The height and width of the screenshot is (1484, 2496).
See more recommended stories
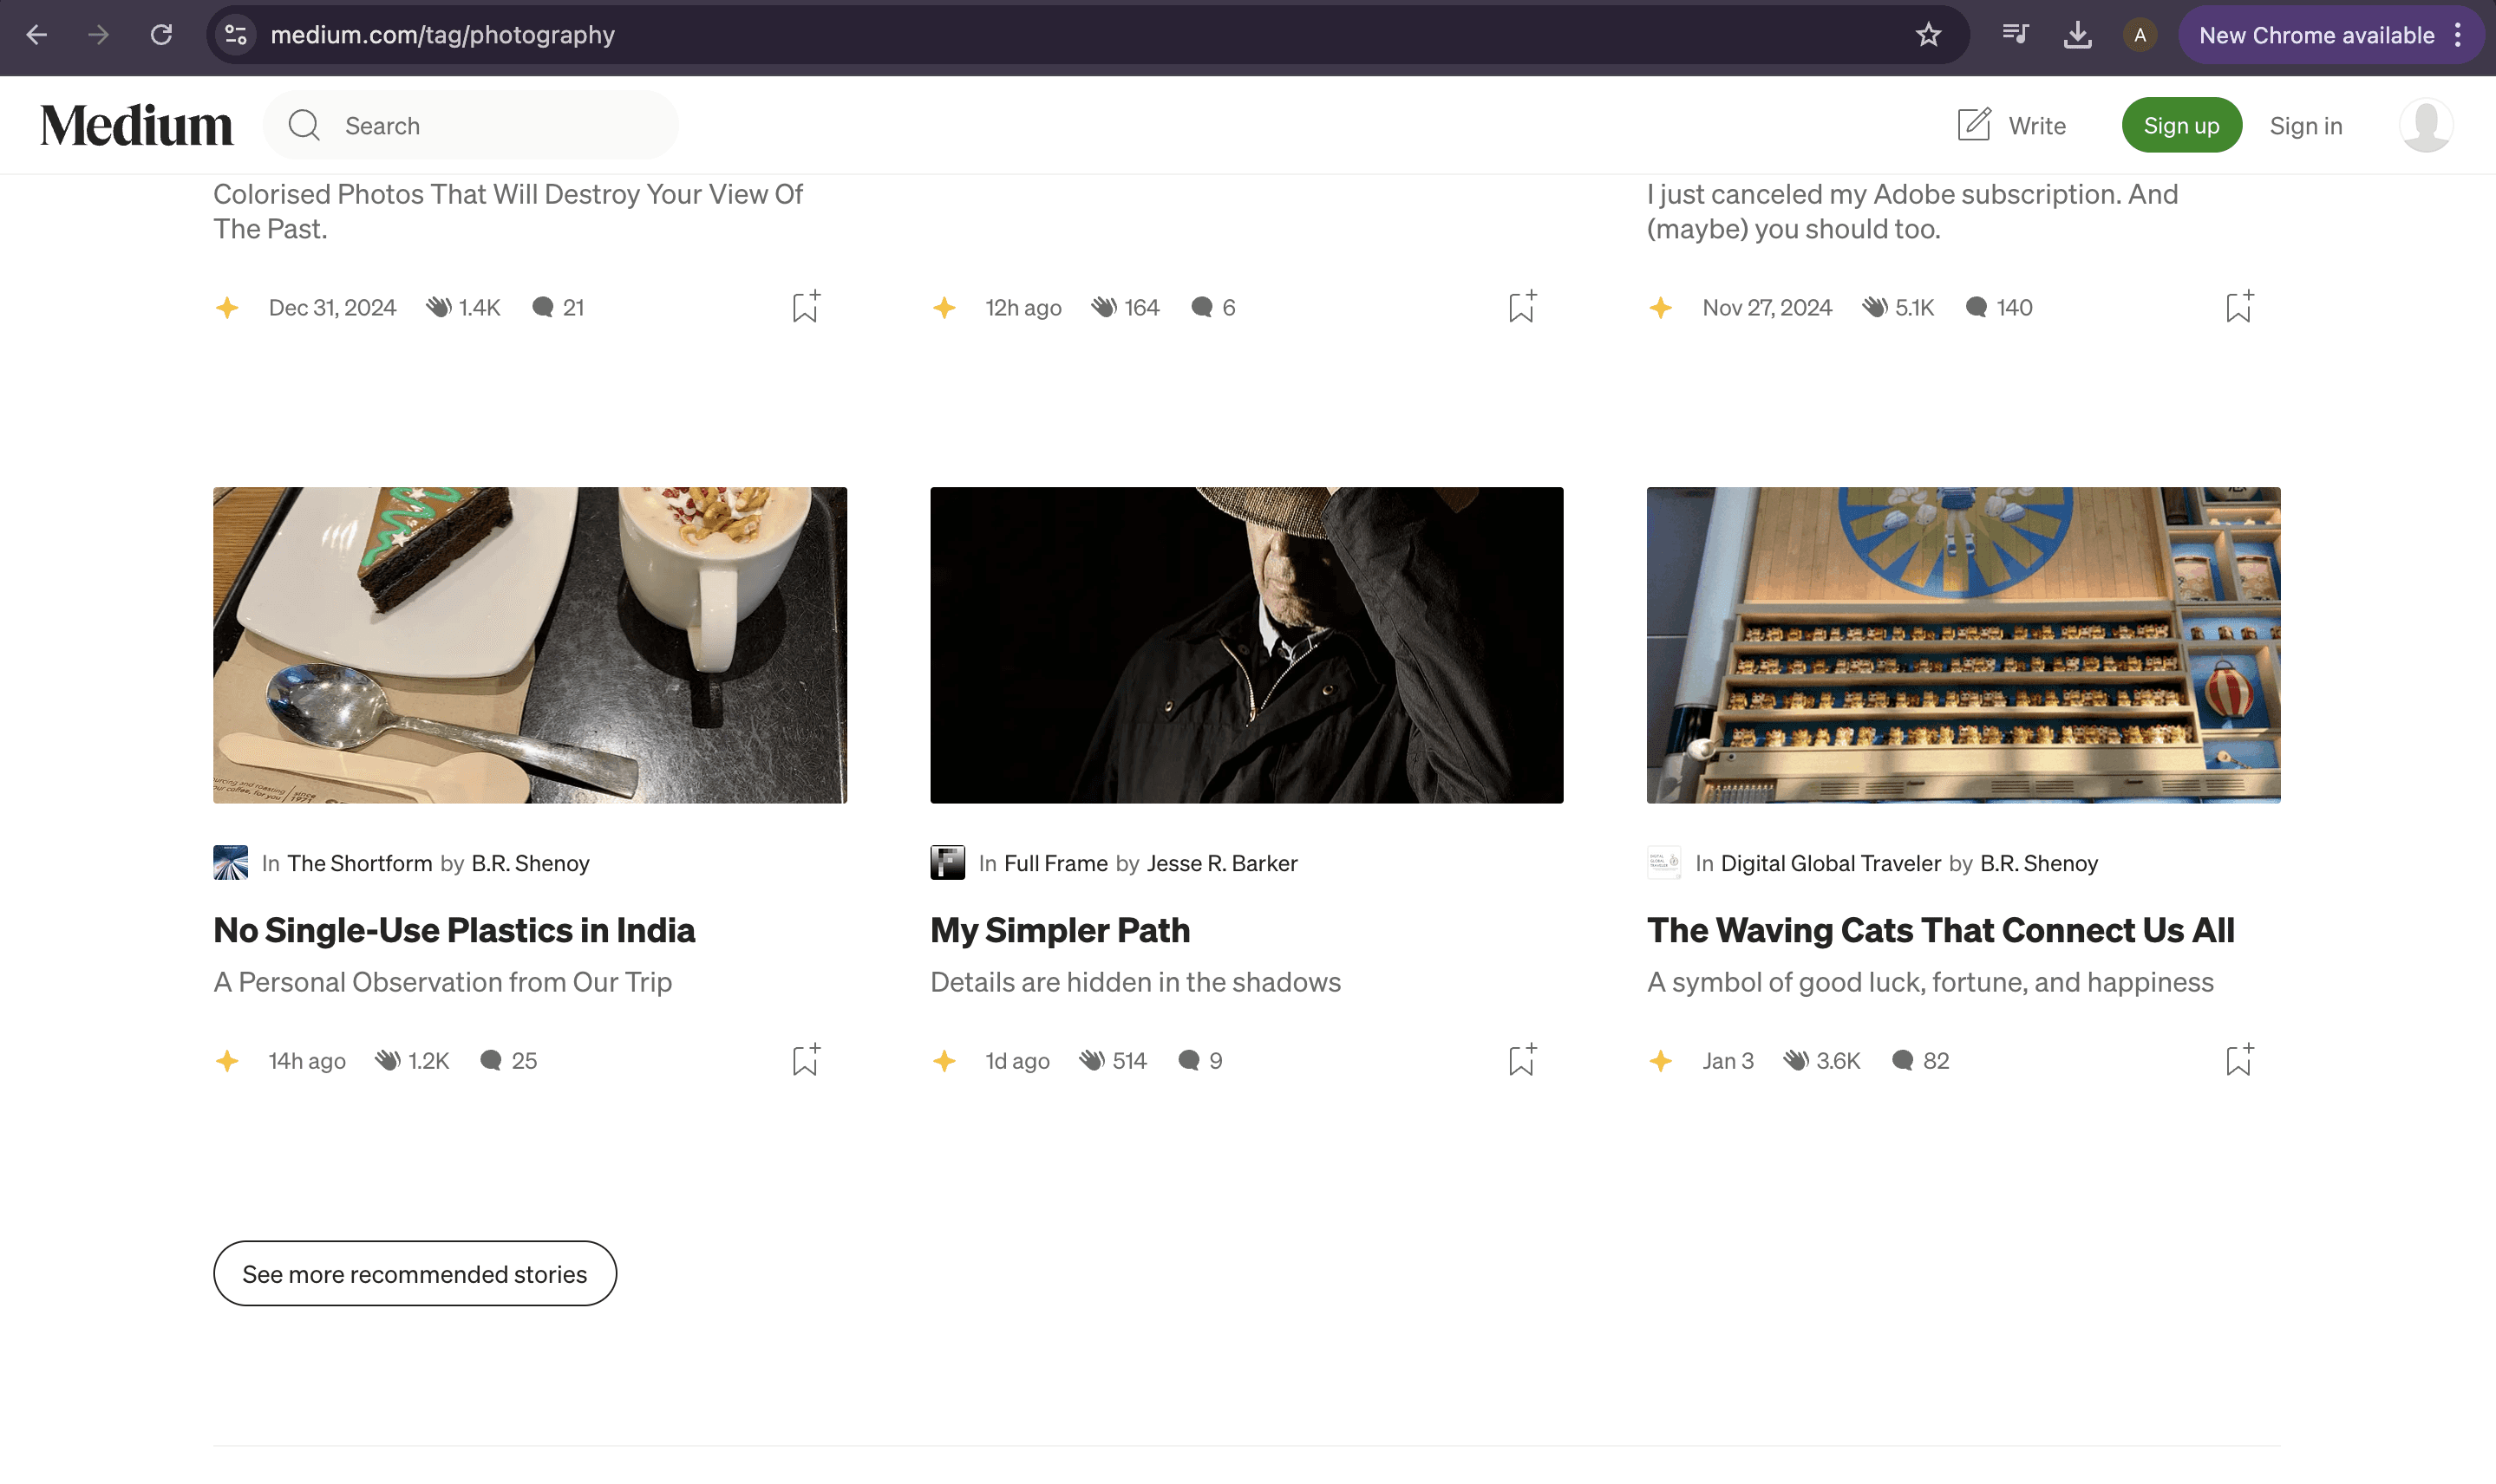click(x=415, y=1274)
